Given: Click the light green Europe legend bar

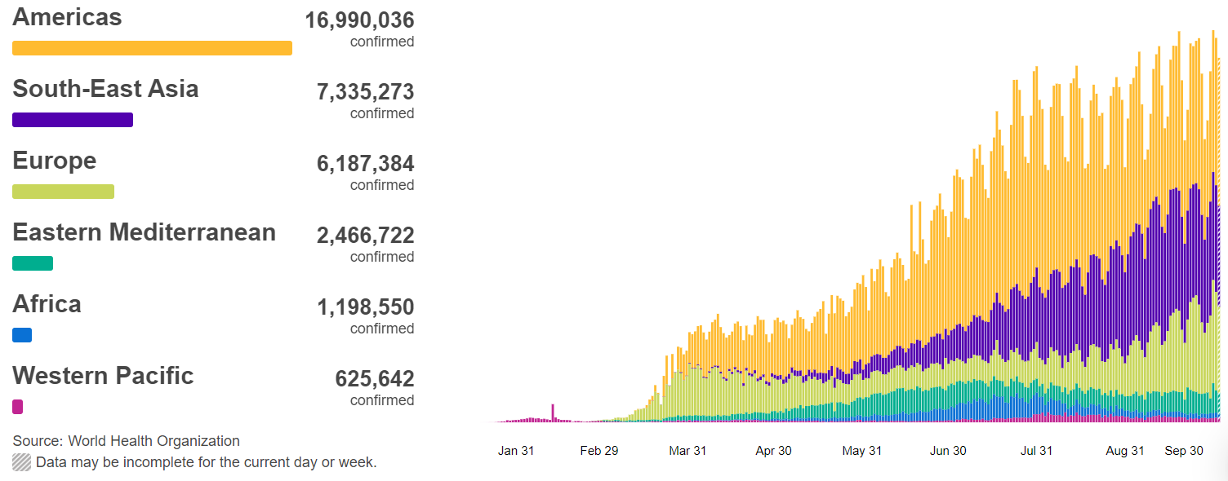Looking at the screenshot, I should point(63,192).
